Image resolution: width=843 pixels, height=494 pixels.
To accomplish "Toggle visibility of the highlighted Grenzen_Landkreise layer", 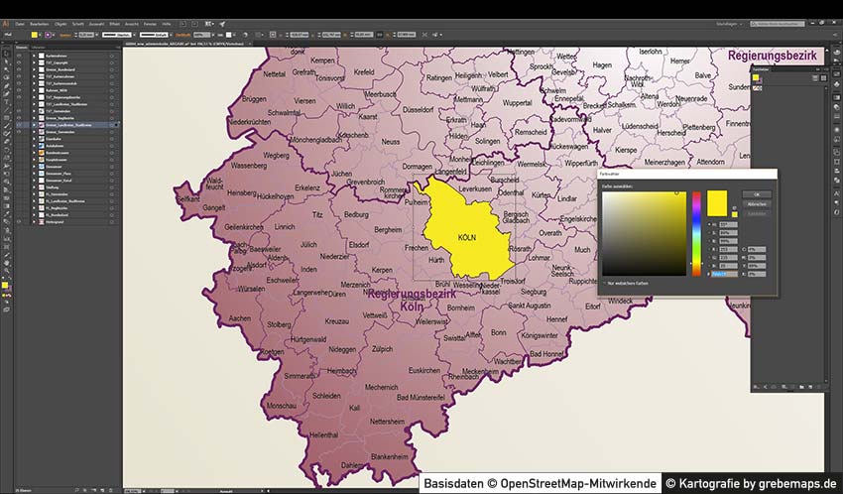I will [19, 124].
